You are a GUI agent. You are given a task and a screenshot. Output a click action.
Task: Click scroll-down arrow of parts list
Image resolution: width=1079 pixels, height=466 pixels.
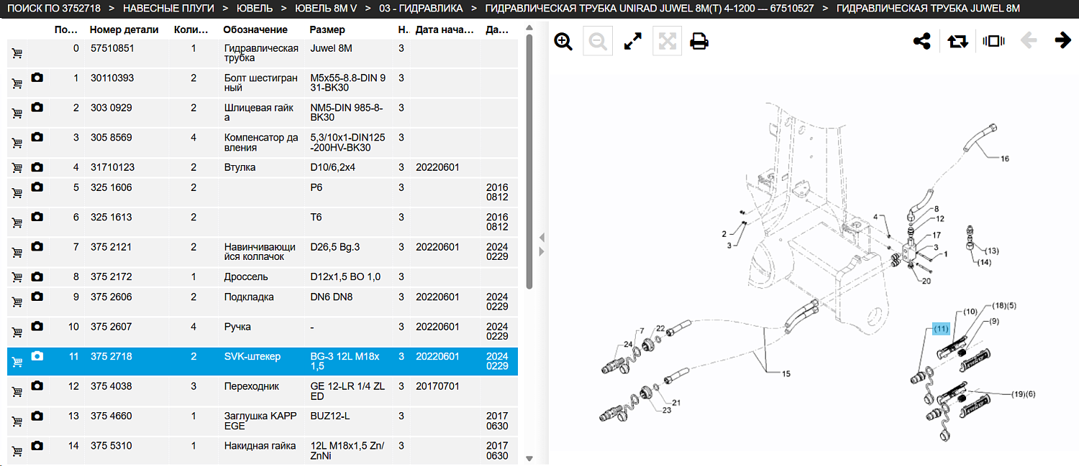529,458
